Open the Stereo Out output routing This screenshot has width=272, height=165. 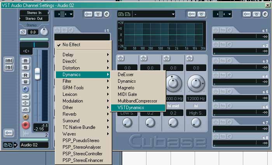click(x=34, y=19)
